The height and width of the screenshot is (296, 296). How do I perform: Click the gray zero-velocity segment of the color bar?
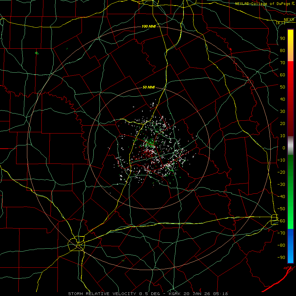tap(290, 146)
